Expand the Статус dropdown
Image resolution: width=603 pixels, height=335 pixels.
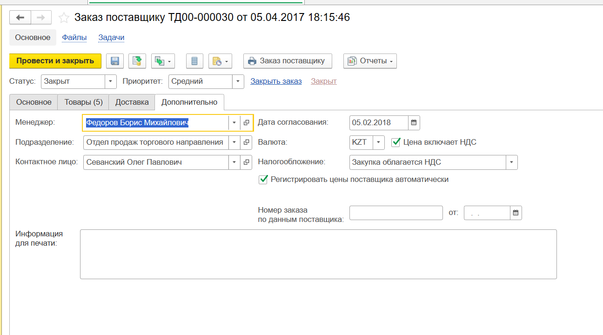pyautogui.click(x=111, y=81)
